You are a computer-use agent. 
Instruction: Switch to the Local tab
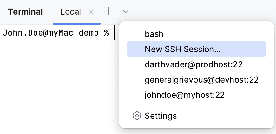point(70,12)
